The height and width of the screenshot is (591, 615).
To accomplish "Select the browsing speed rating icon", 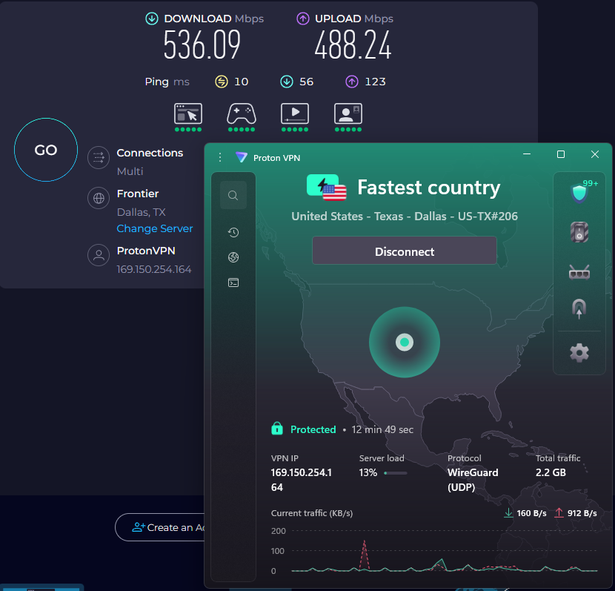I will click(x=188, y=115).
